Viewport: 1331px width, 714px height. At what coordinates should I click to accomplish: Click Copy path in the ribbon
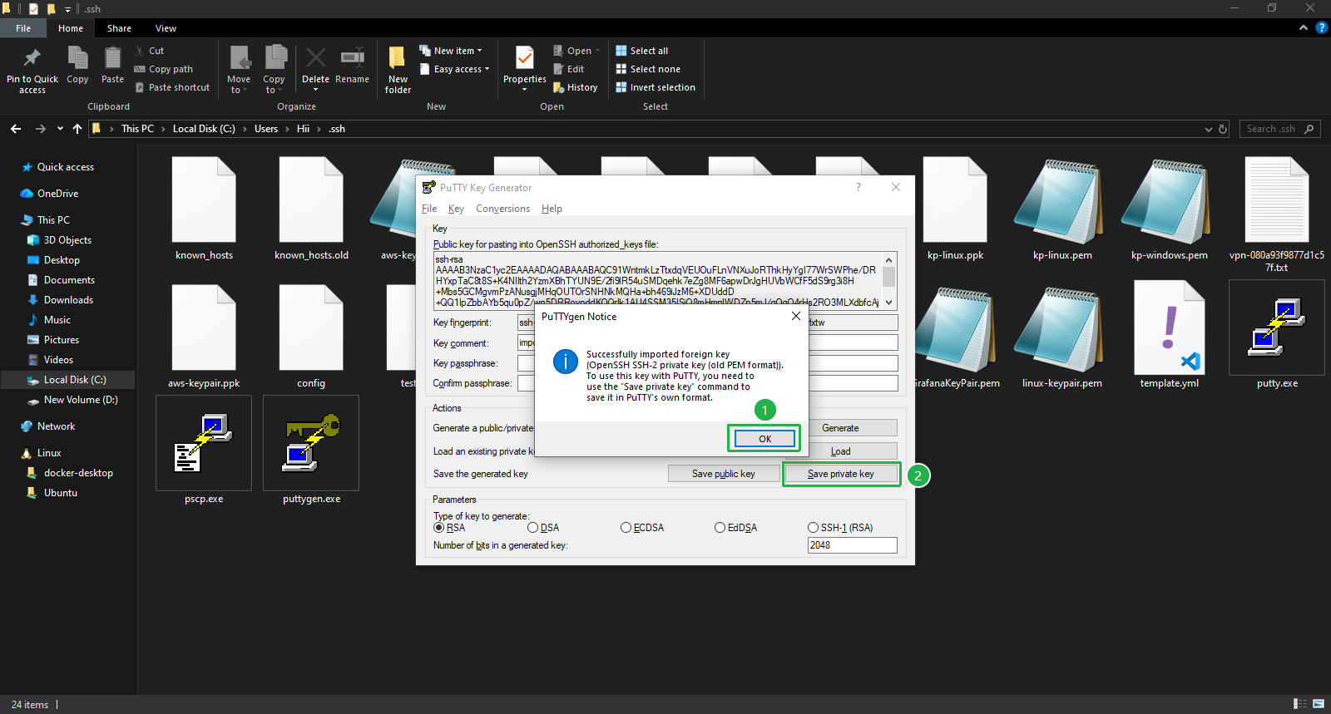click(x=163, y=69)
